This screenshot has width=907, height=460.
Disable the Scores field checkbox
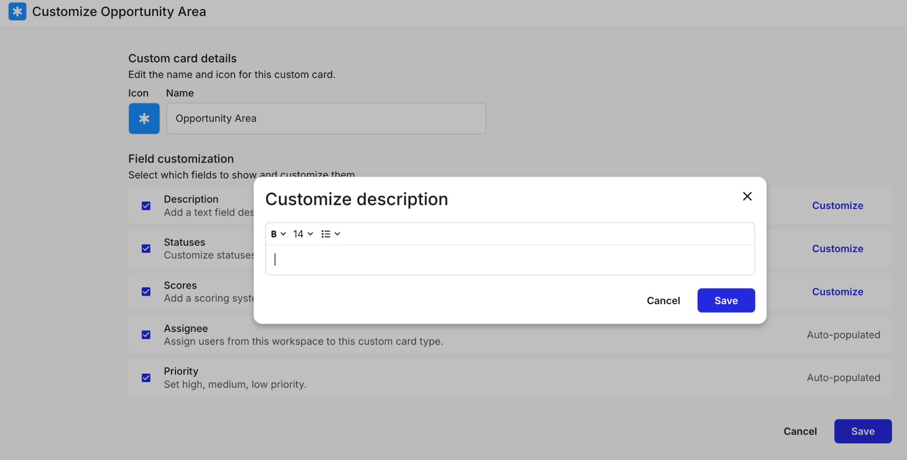pos(146,292)
